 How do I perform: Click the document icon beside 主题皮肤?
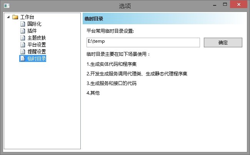[x=23, y=38]
